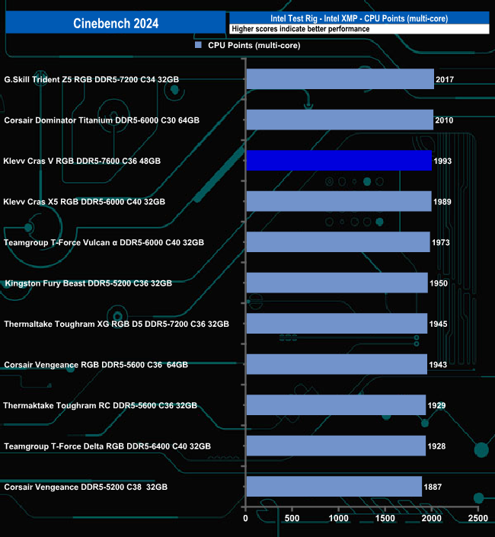Image resolution: width=495 pixels, height=537 pixels.
Task: Click the Toughram XG RGB D5 bar
Action: click(x=337, y=323)
